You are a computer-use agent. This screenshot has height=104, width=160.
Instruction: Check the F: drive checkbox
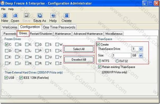click(7, 63)
